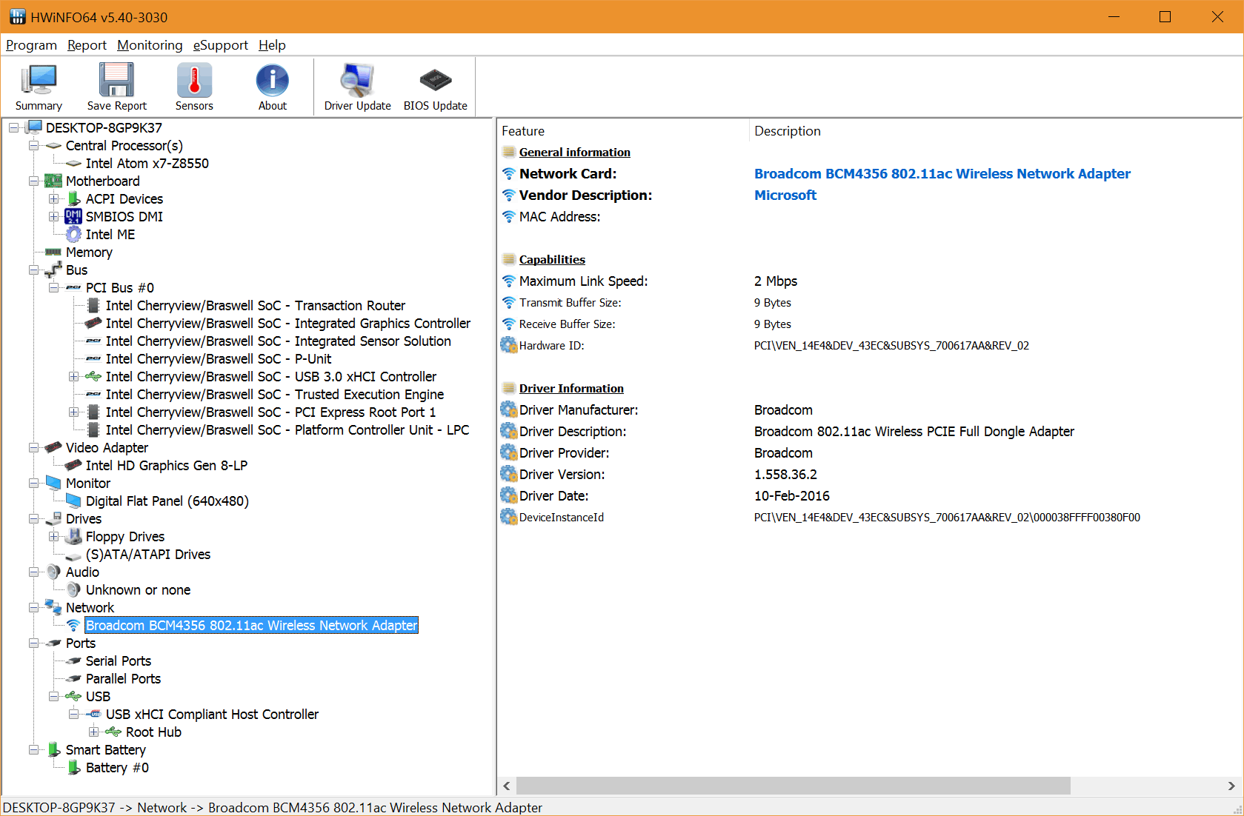Click the DESKTOP-8GP9K37 computer icon
Viewport: 1244px width, 816px height.
(x=34, y=127)
